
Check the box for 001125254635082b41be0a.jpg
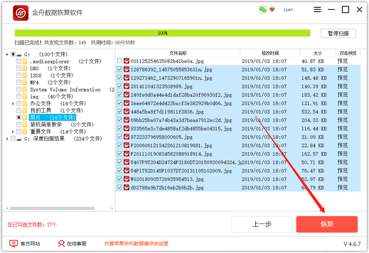[x=120, y=61]
